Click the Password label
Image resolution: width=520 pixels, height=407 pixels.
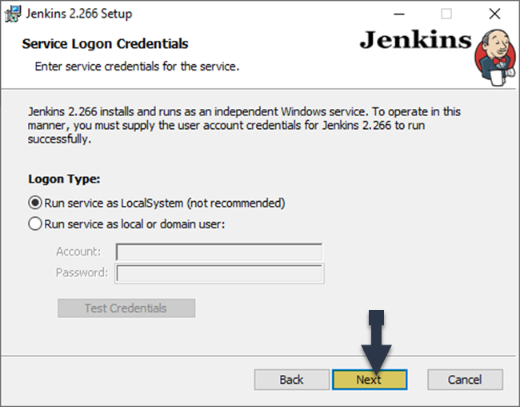pos(82,272)
